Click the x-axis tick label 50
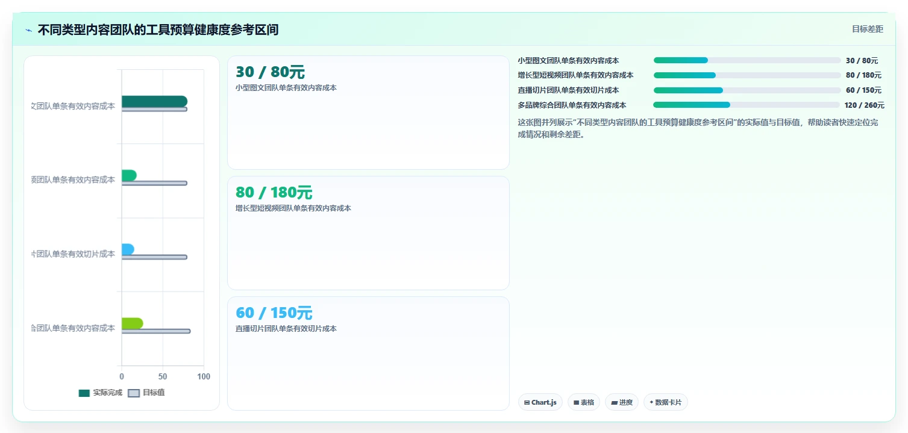This screenshot has width=908, height=433. click(163, 376)
